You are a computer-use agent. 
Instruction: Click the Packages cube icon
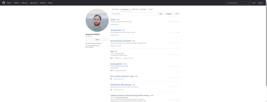141,9
